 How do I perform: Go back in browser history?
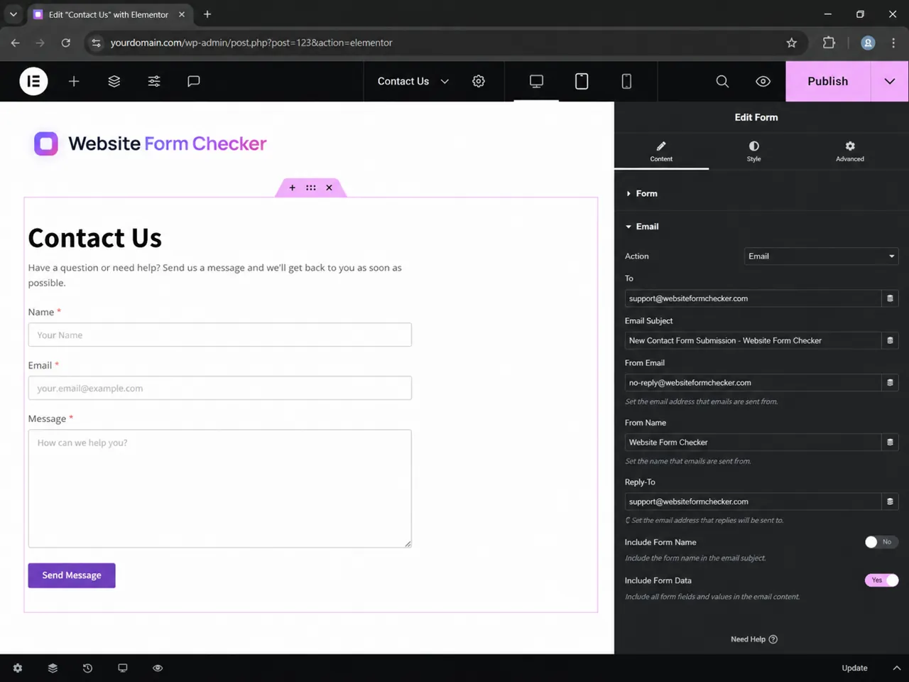click(16, 43)
